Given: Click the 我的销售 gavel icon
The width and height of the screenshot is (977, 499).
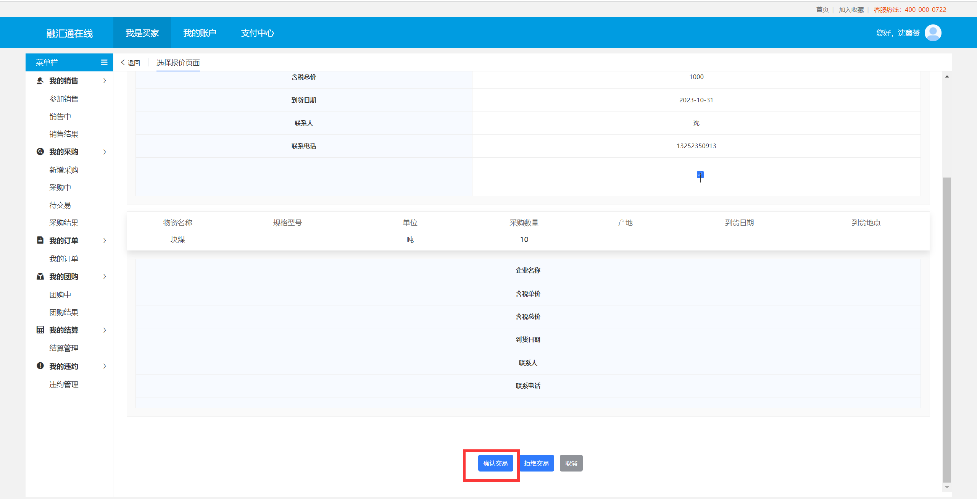Looking at the screenshot, I should [40, 81].
